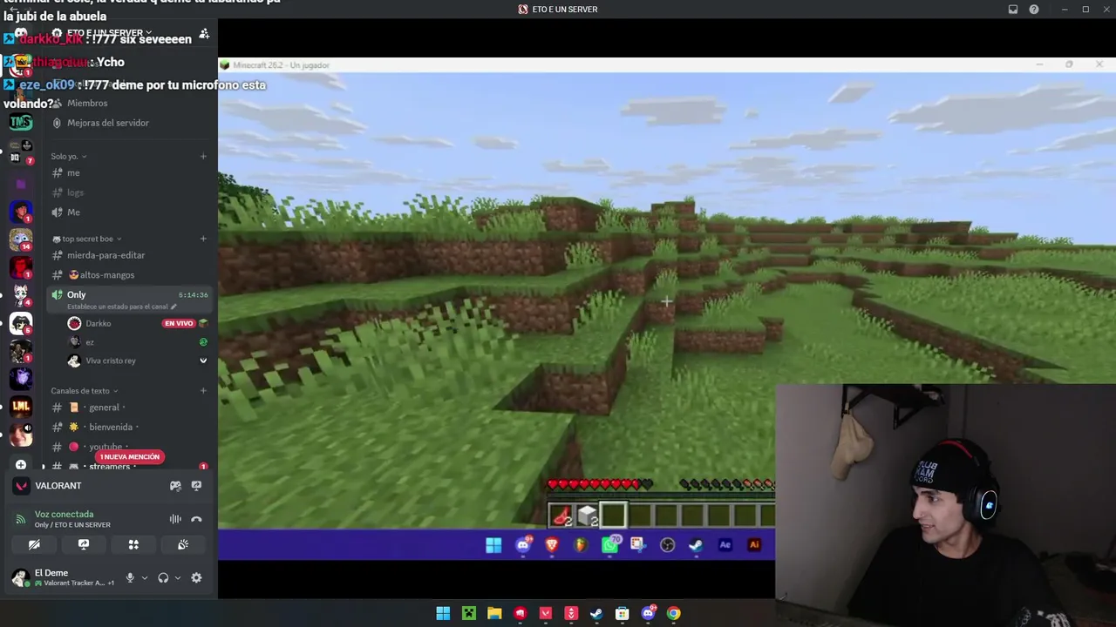This screenshot has height=627, width=1116.
Task: Collapse the top secret boe category
Action: coord(86,239)
